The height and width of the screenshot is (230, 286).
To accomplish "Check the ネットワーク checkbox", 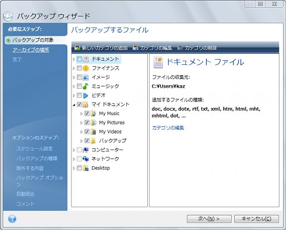I will (79, 159).
